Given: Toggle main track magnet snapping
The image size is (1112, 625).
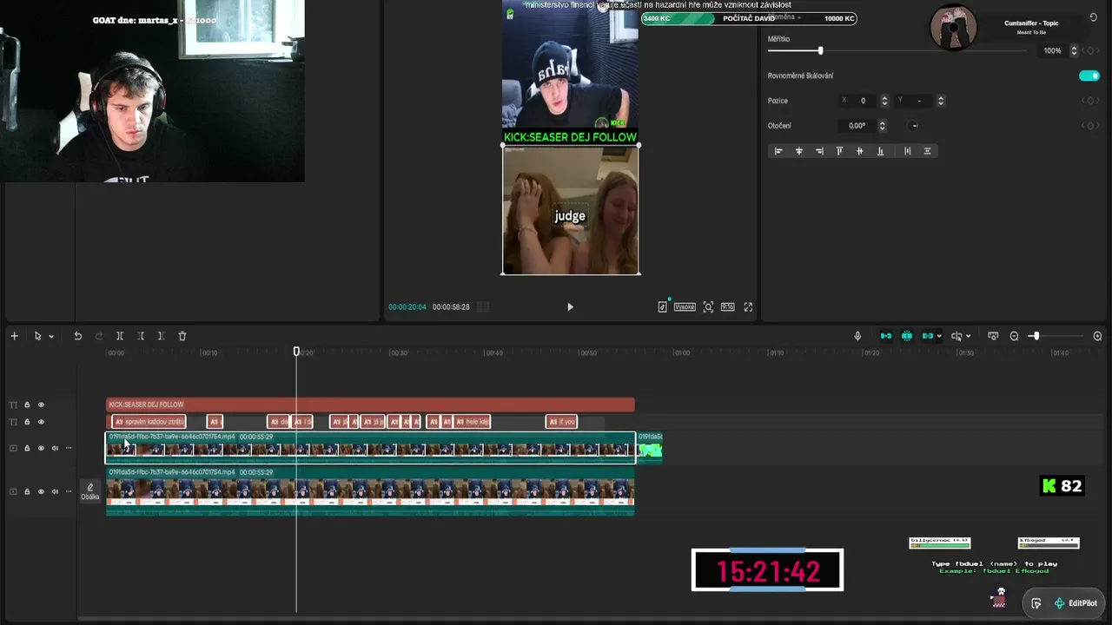Looking at the screenshot, I should (886, 336).
